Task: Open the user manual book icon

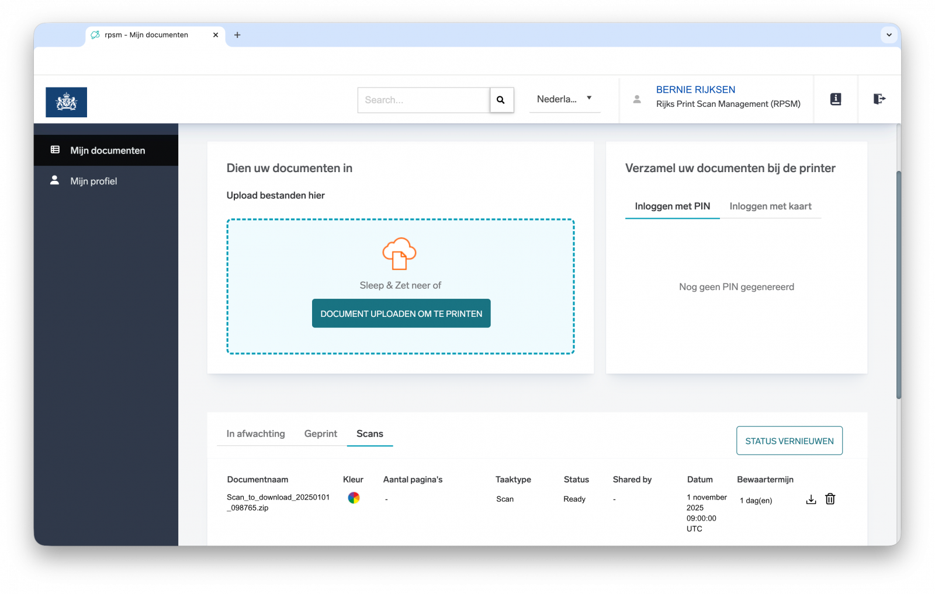Action: [x=835, y=99]
